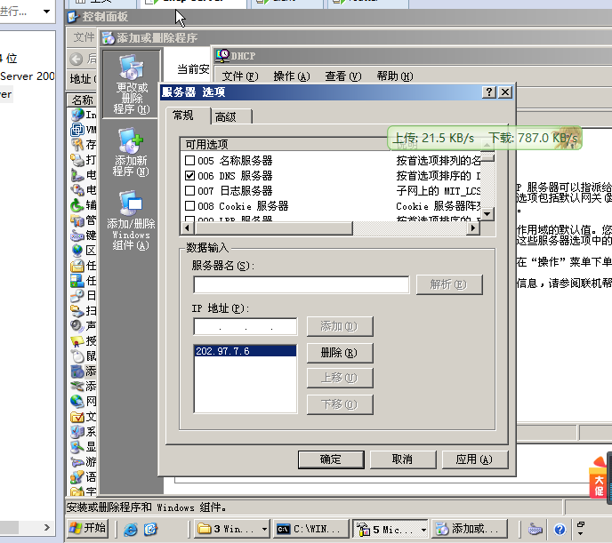Click the Internet options globe icon in list
This screenshot has width=612, height=543.
pos(77,115)
